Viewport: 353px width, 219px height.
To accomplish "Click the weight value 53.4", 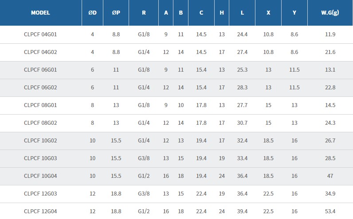I will (x=330, y=211).
